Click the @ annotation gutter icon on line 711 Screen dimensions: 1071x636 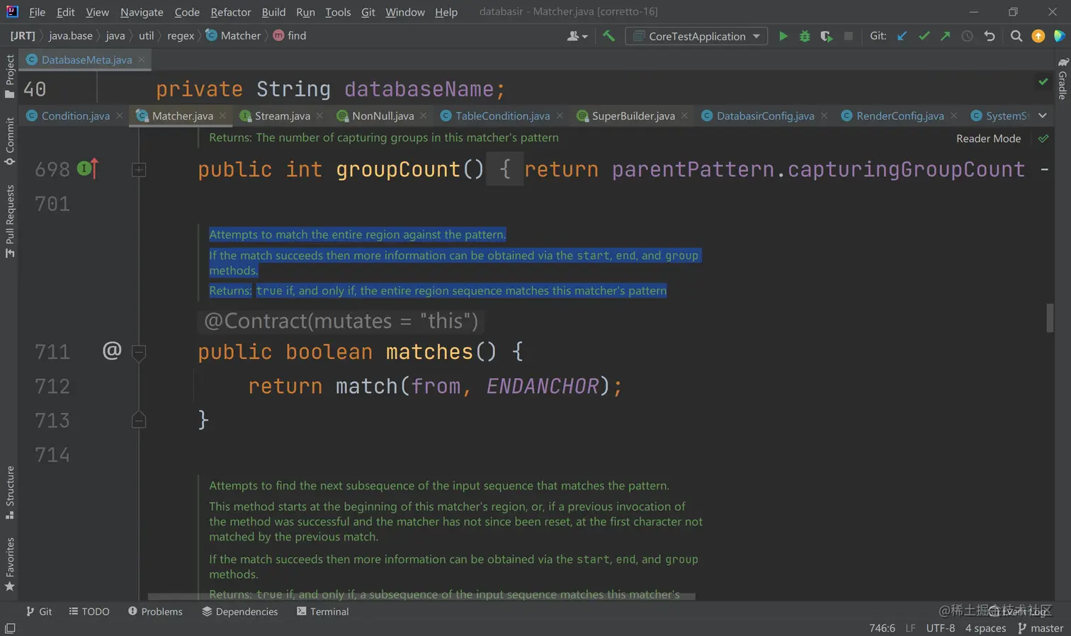tap(112, 350)
